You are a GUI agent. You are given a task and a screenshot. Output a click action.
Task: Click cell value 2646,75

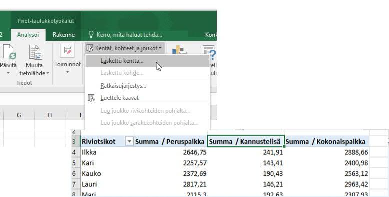click(x=194, y=152)
